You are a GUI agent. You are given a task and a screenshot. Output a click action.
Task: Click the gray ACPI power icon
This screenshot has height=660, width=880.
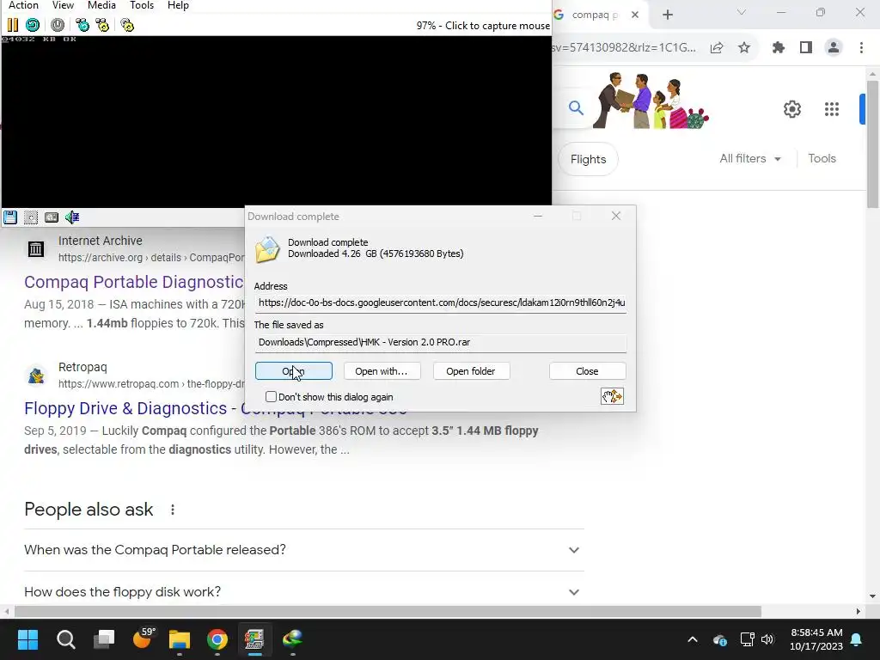(58, 25)
